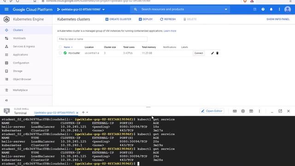295x166 pixels.
Task: Click the Deploy button
Action: [146, 19]
